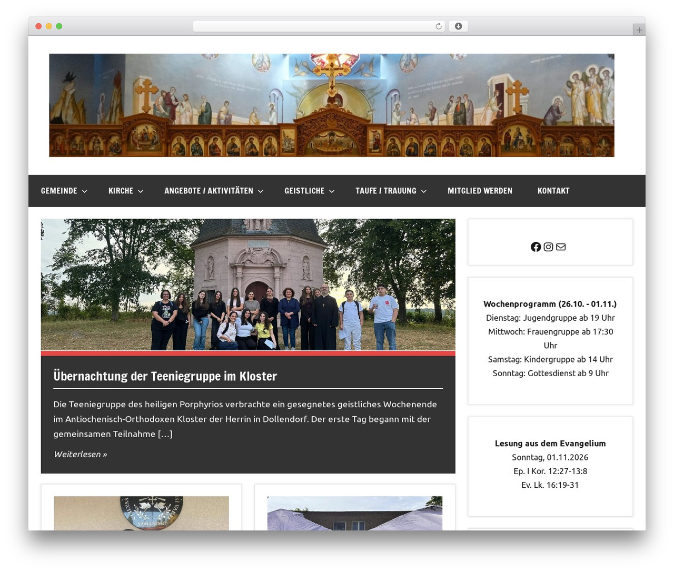Reload the page via refresh icon
The height and width of the screenshot is (571, 674).
pos(439,26)
